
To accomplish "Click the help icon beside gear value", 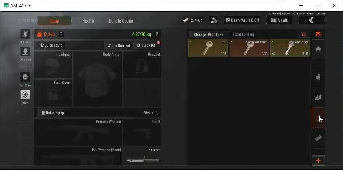I will tap(61, 34).
